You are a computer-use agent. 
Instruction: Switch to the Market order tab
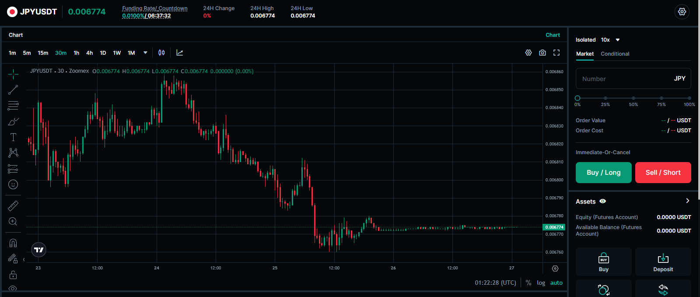pos(585,54)
